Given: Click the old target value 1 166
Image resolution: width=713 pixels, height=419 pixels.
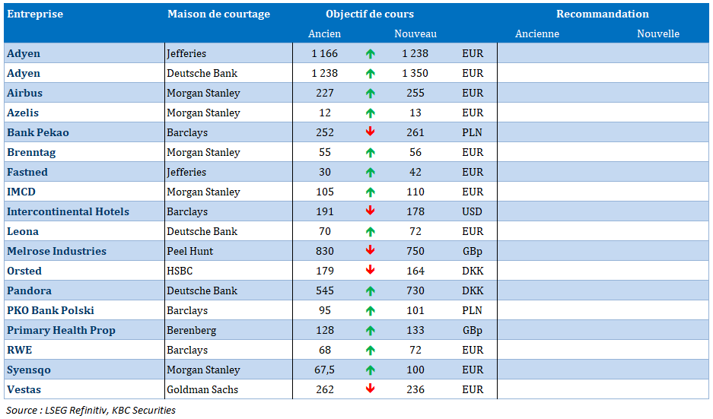Looking at the screenshot, I should pyautogui.click(x=325, y=54).
